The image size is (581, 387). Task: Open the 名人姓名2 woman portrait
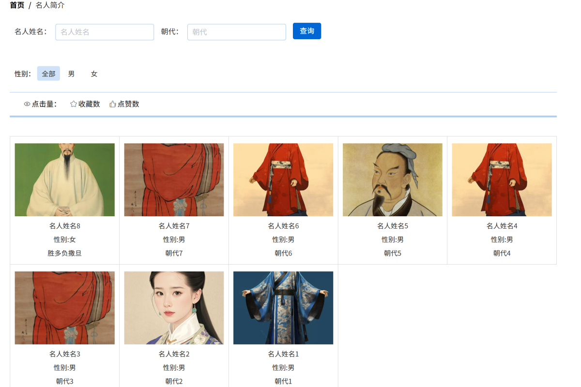(x=174, y=308)
